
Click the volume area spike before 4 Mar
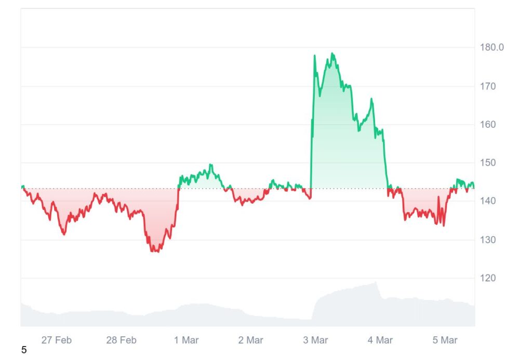click(376, 283)
